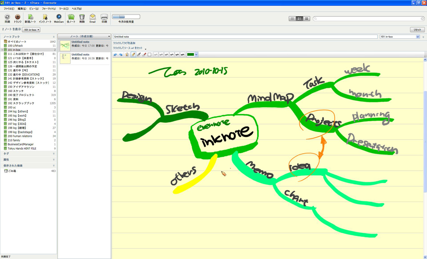Open the ファイル (File) menu

(9, 8)
